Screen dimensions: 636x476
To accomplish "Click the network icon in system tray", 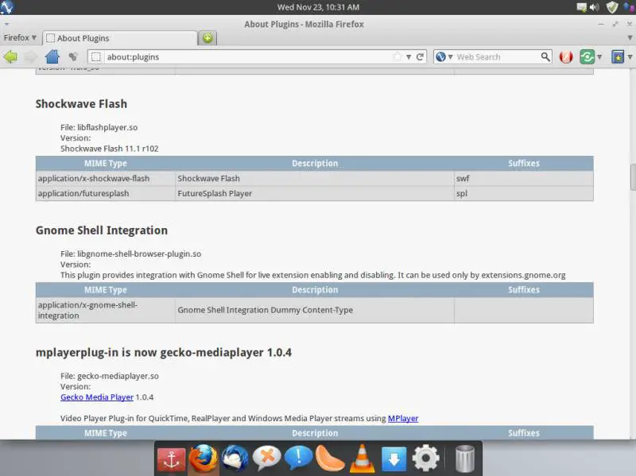I will pos(581,7).
